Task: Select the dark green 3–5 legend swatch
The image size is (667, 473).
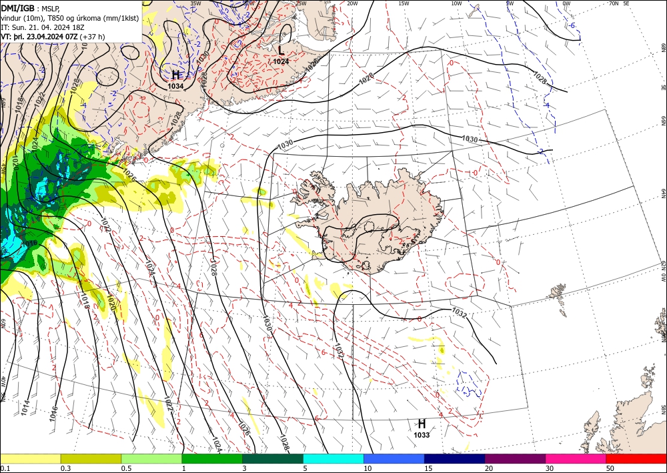Action: 273,458
